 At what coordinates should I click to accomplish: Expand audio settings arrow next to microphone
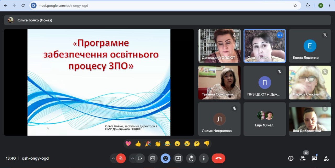pos(113,158)
